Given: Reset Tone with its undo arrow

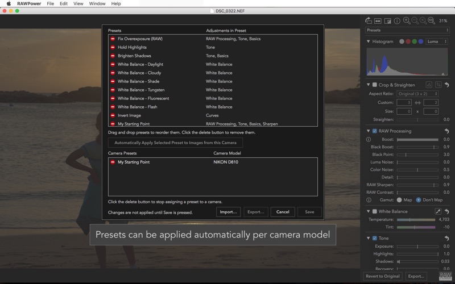Looking at the screenshot, I should coord(447,238).
